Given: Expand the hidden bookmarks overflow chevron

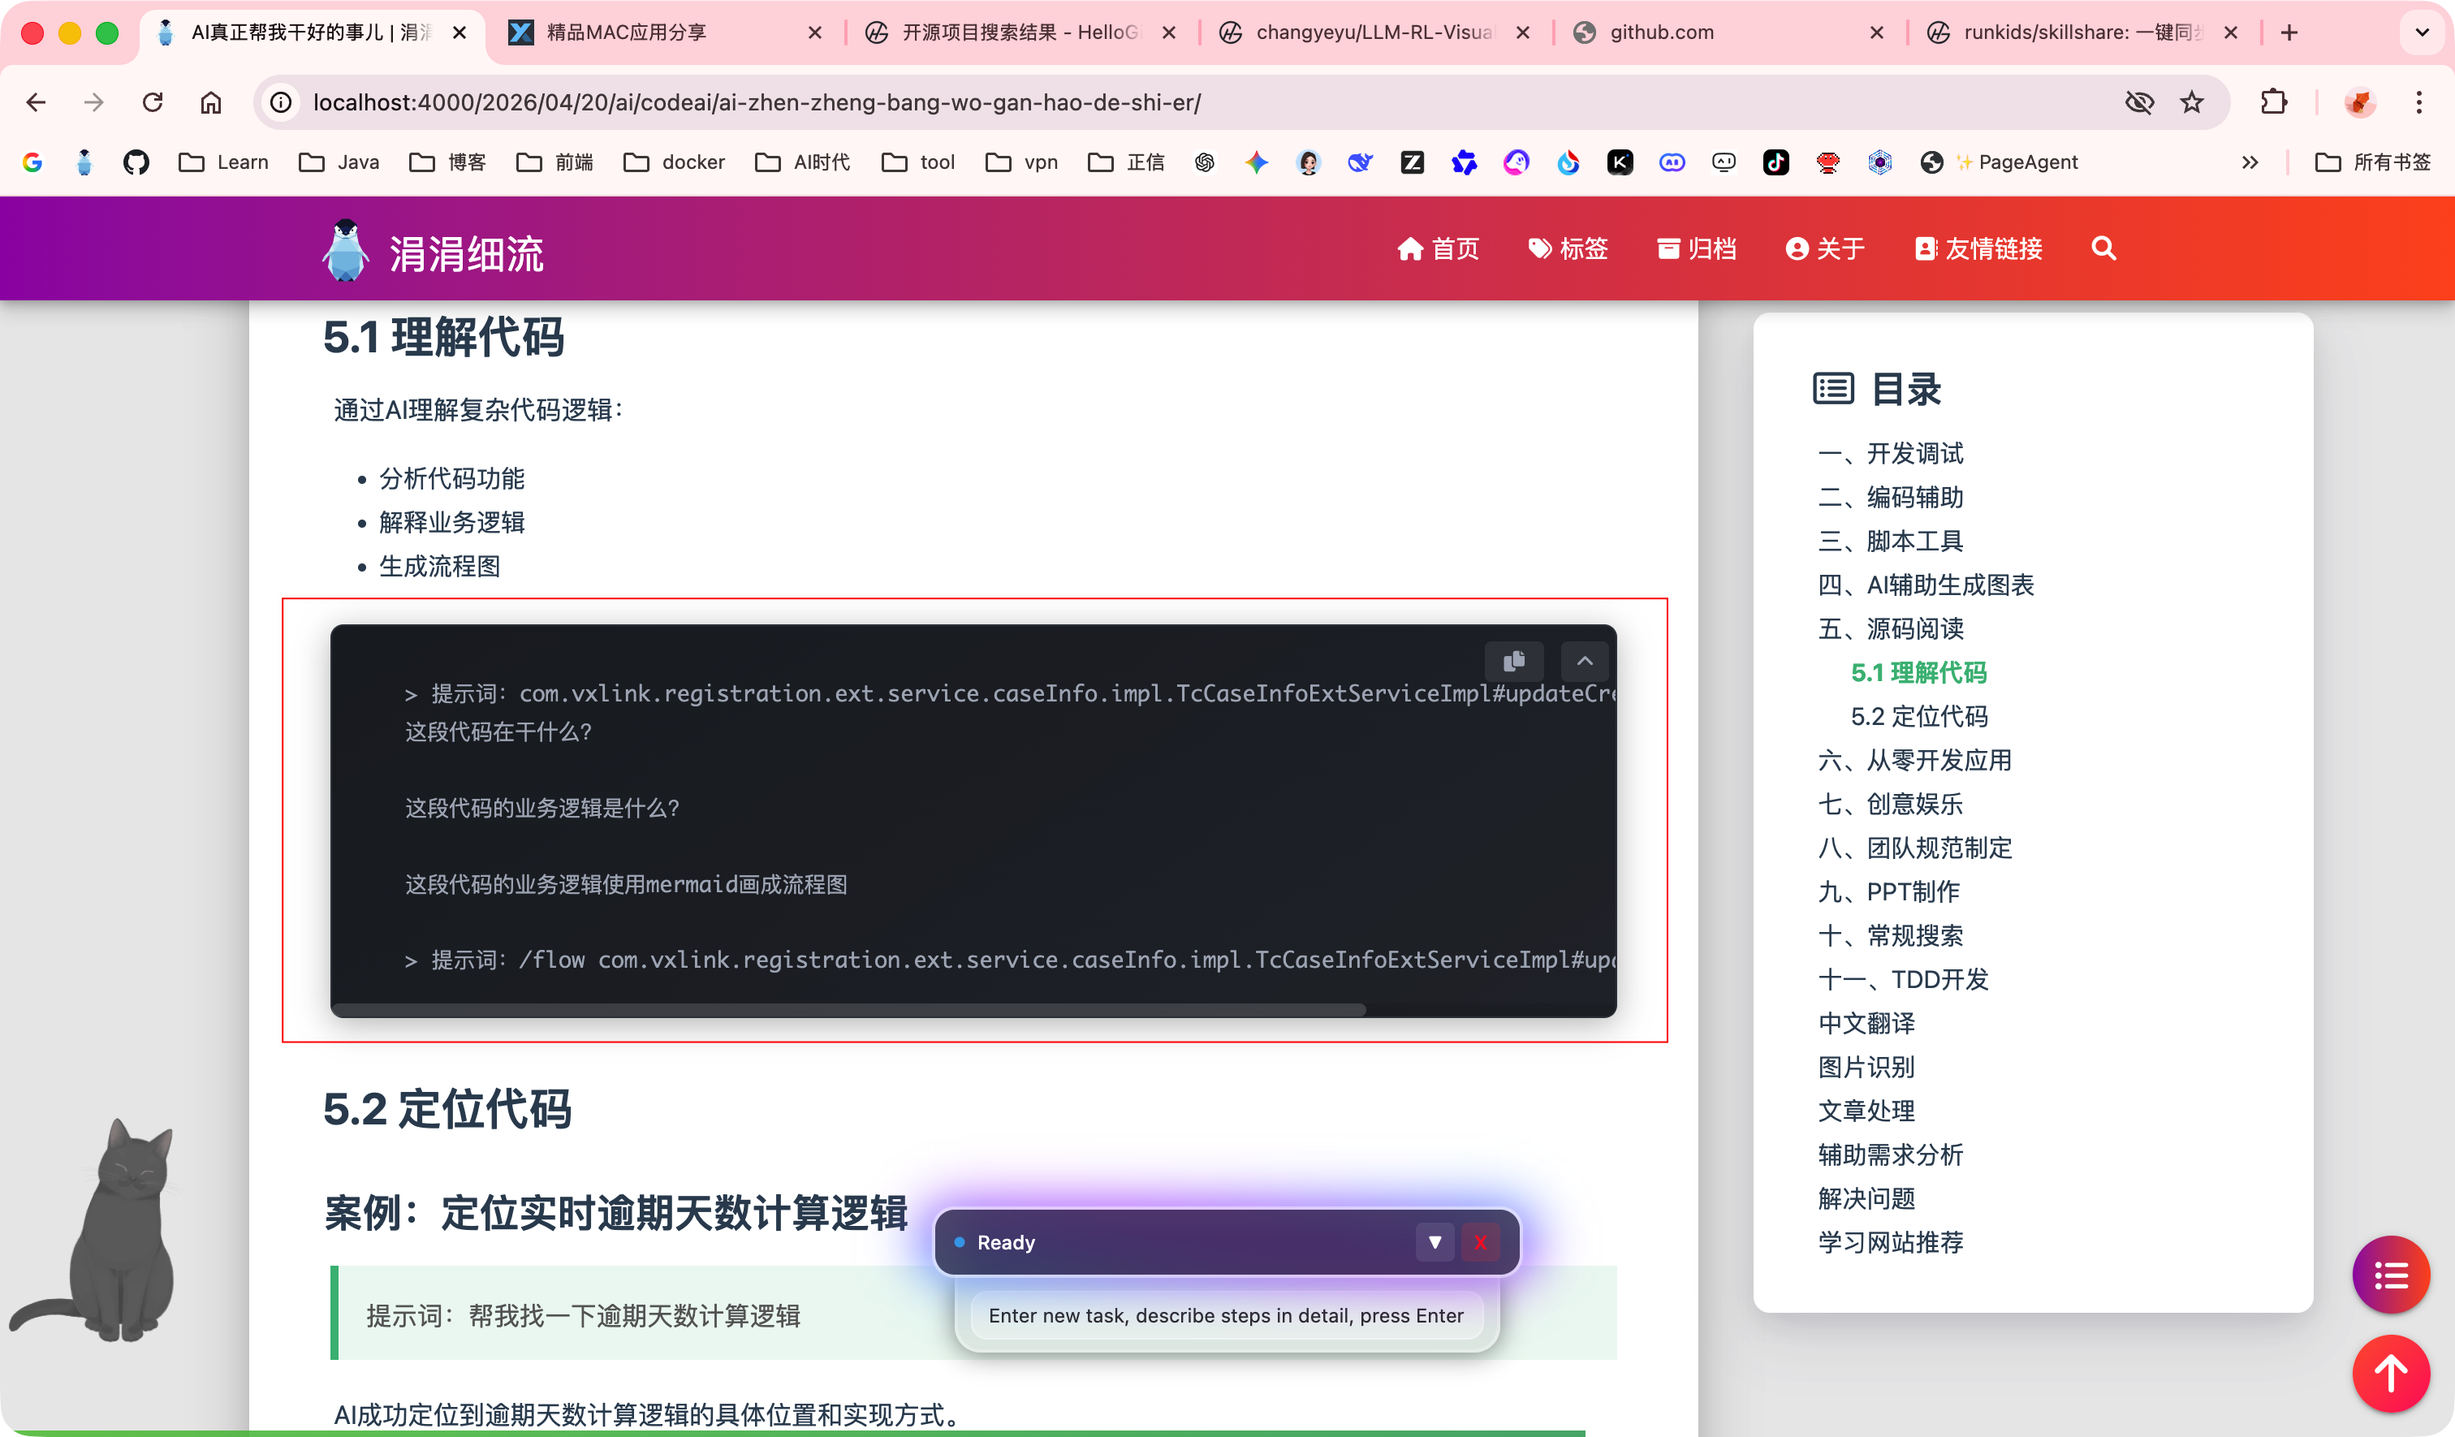Looking at the screenshot, I should [2250, 162].
